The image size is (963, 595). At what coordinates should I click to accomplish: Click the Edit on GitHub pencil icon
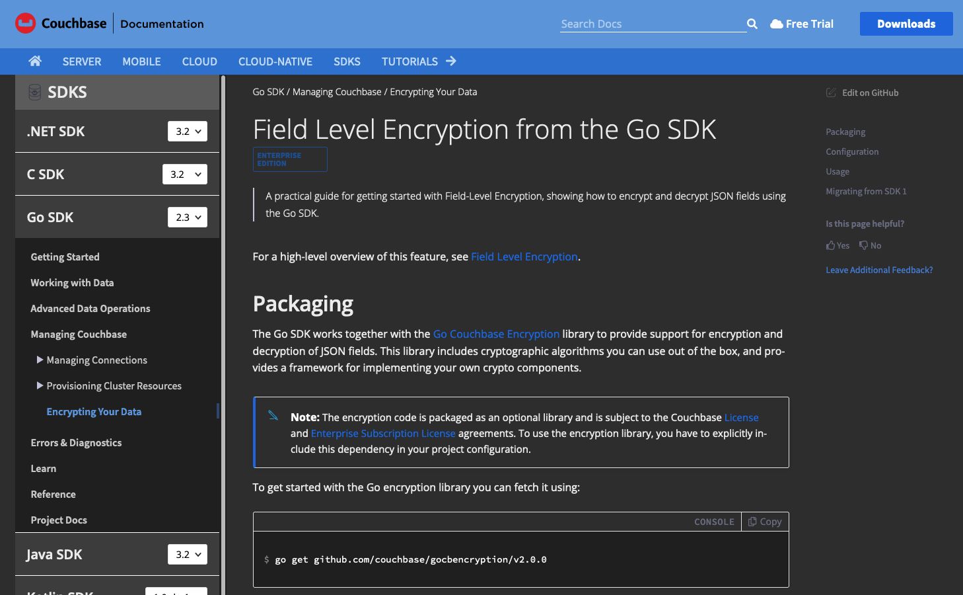pyautogui.click(x=831, y=93)
